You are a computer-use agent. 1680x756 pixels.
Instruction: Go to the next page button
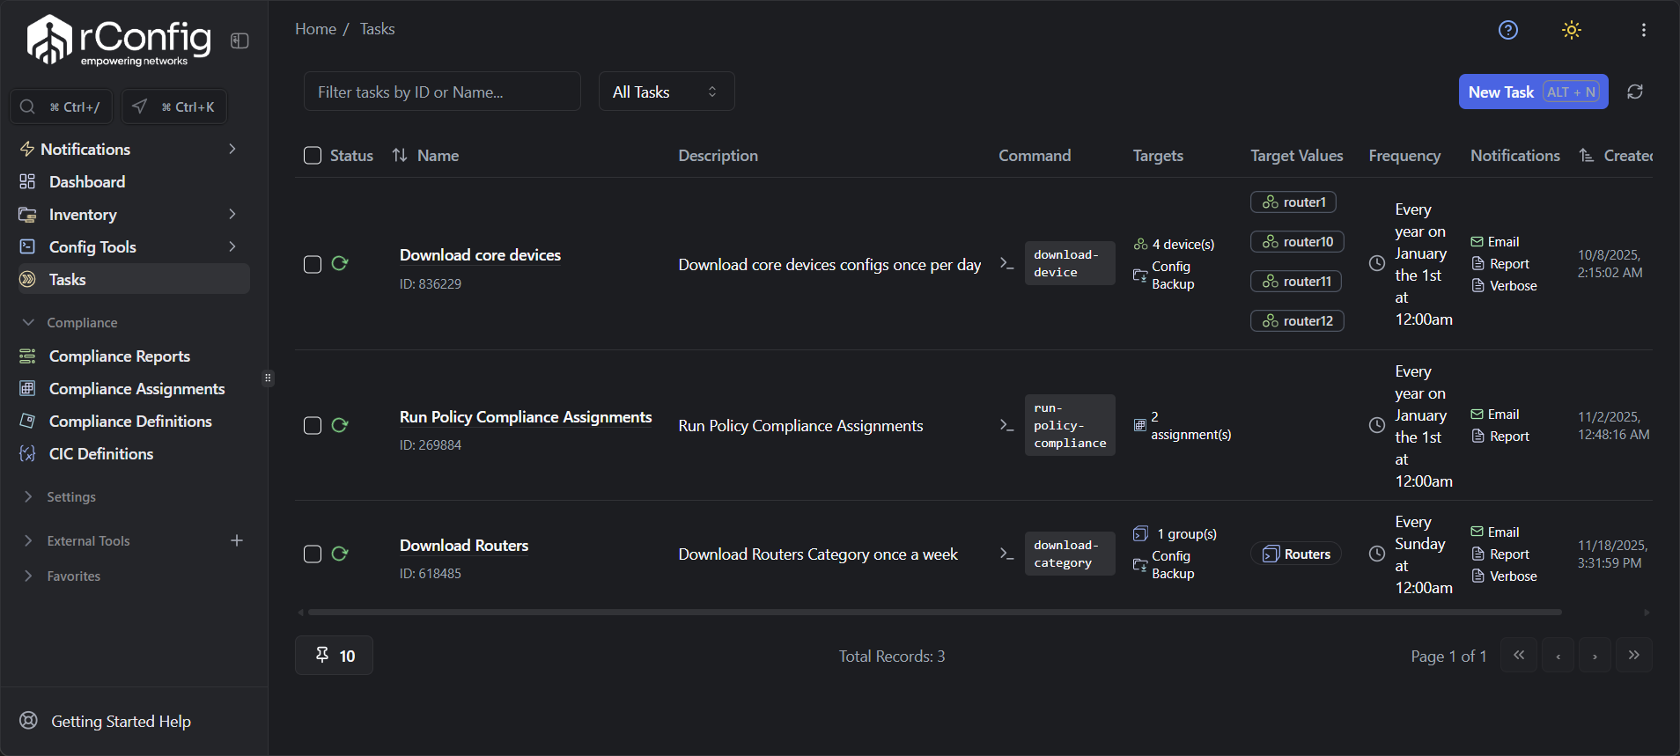pyautogui.click(x=1595, y=655)
